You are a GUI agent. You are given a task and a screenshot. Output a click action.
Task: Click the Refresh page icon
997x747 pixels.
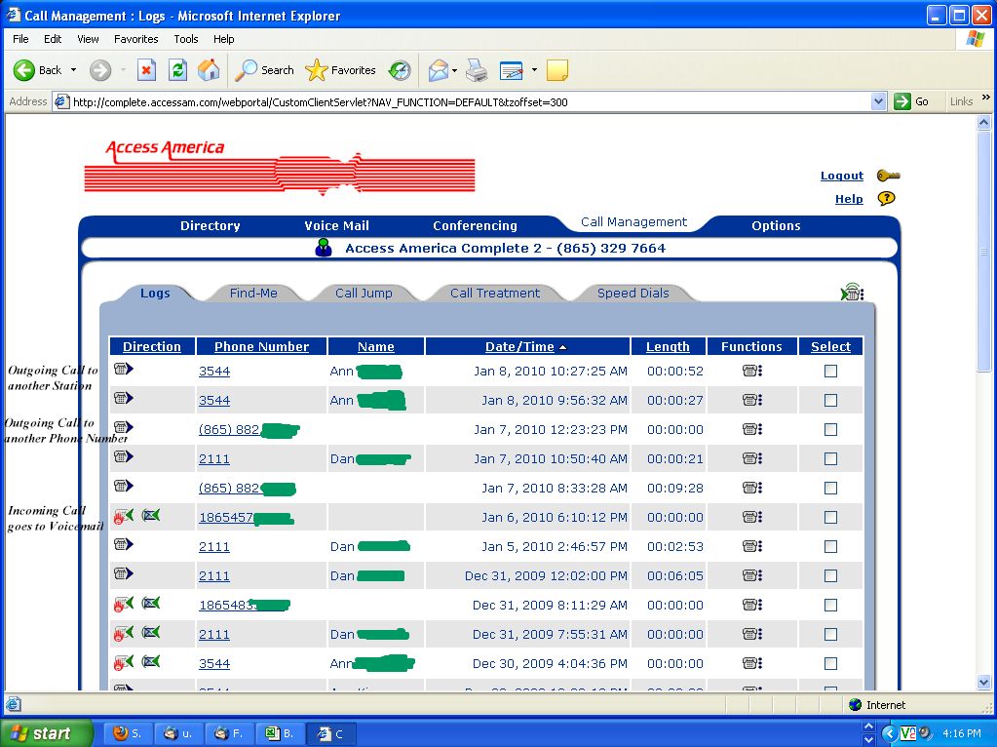pos(177,70)
